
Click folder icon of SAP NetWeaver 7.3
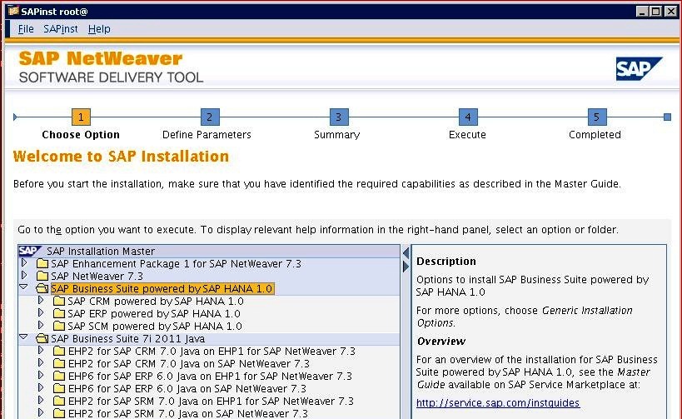(42, 277)
